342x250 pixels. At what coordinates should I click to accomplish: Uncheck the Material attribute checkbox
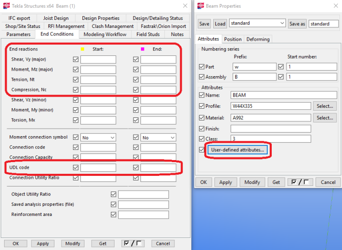click(x=203, y=117)
